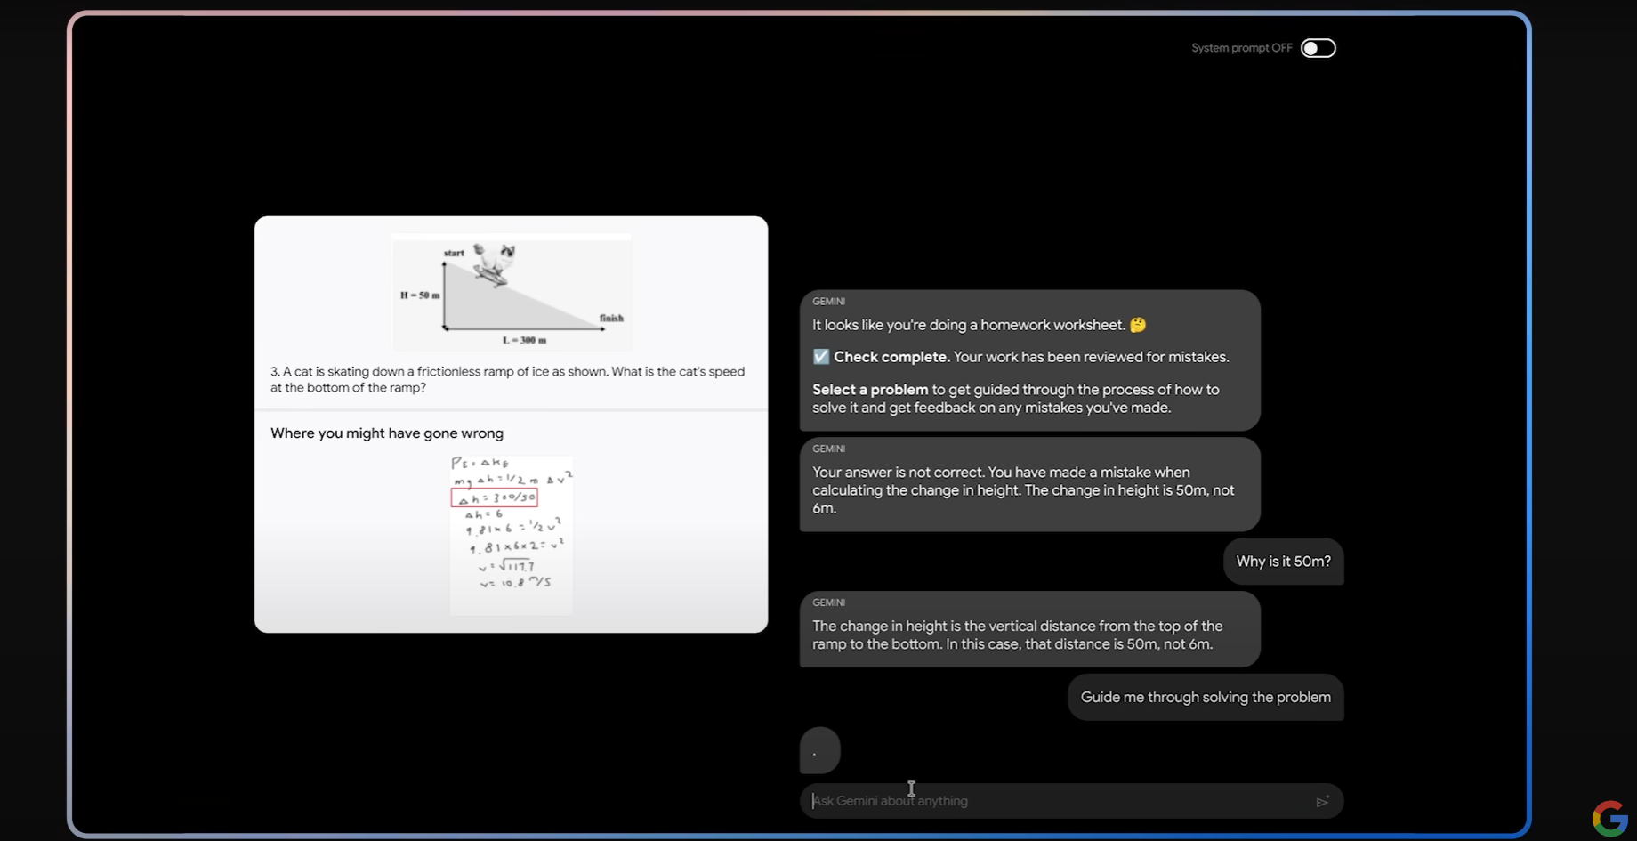This screenshot has height=841, width=1637.
Task: Select the red-boxed Δh = 300/50 step
Action: pyautogui.click(x=494, y=497)
